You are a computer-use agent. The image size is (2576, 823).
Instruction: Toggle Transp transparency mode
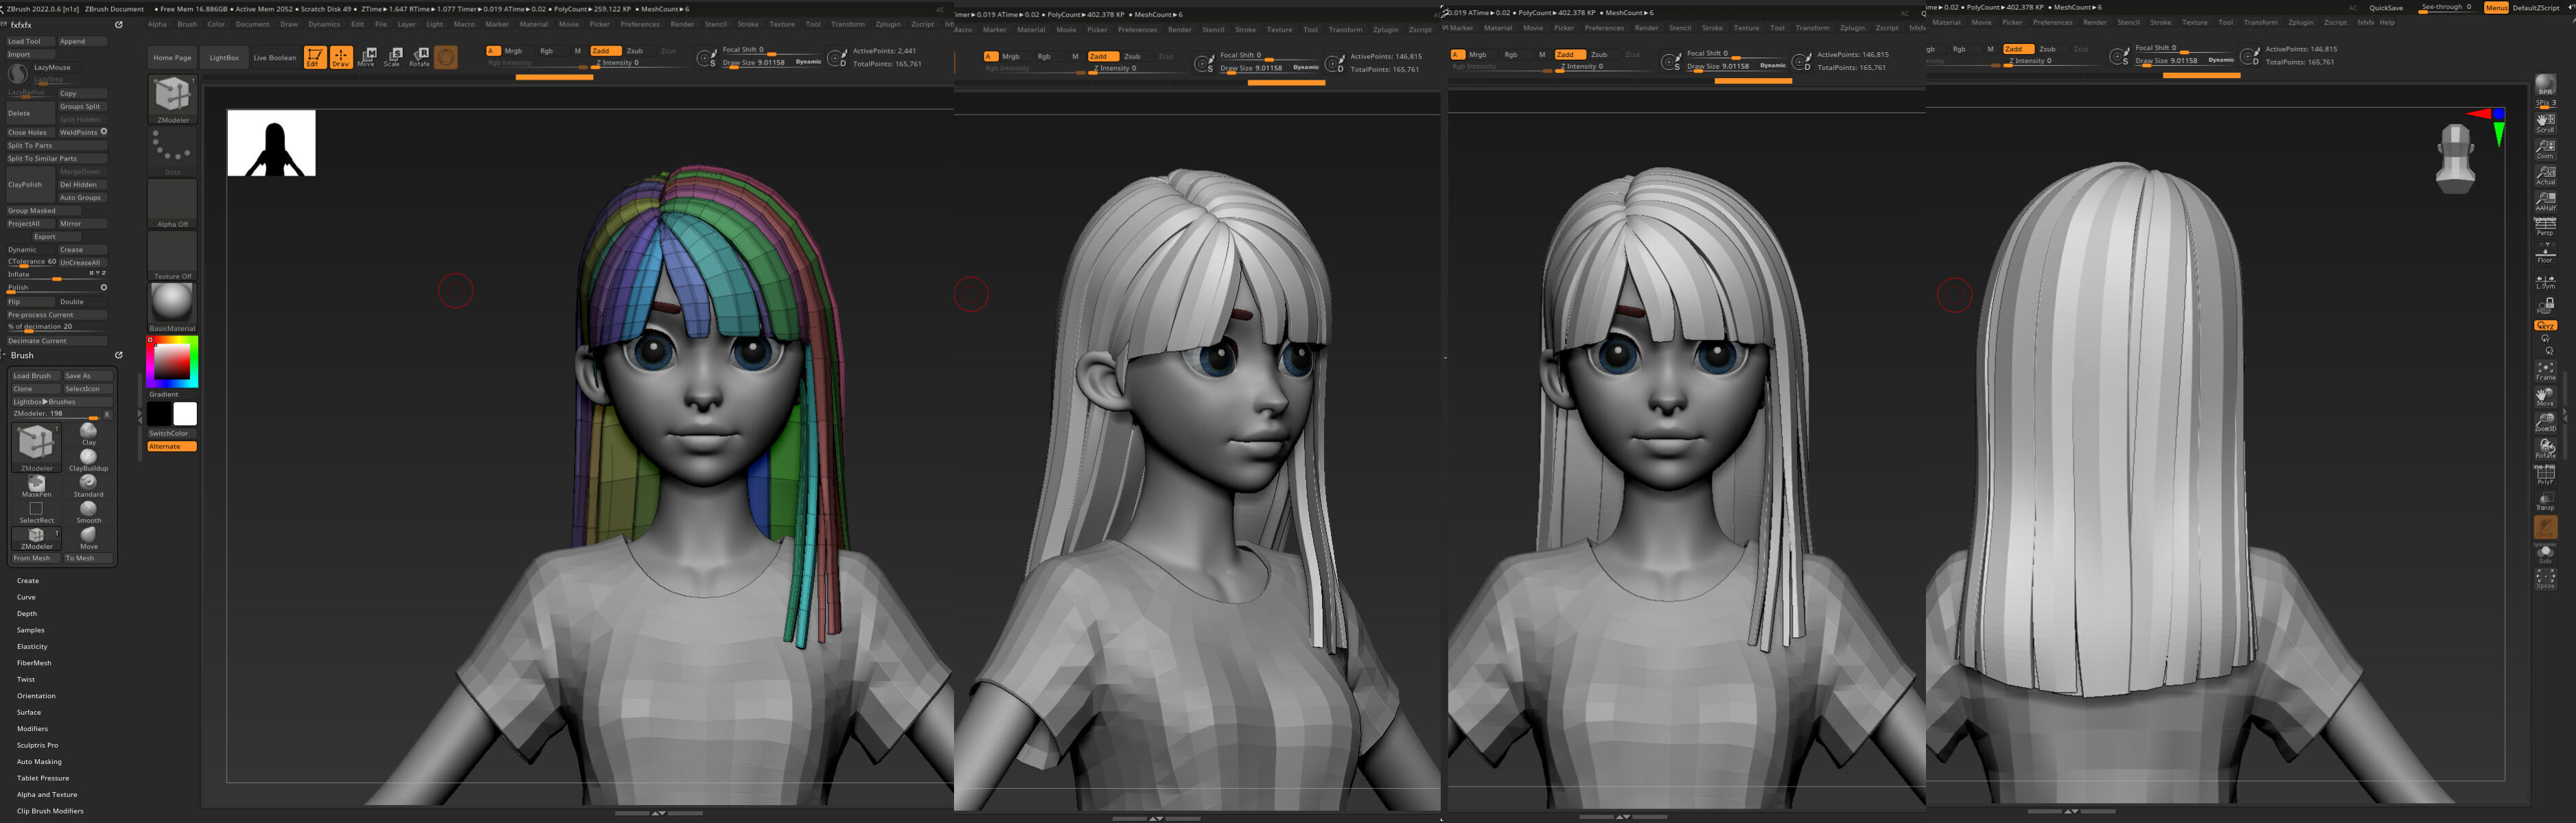(x=2545, y=501)
